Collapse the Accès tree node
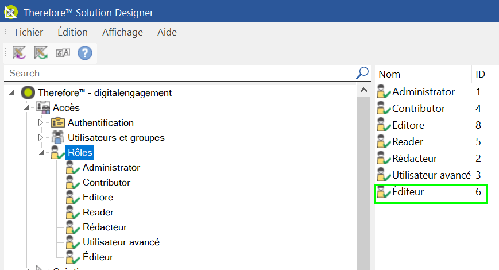 tap(27, 107)
